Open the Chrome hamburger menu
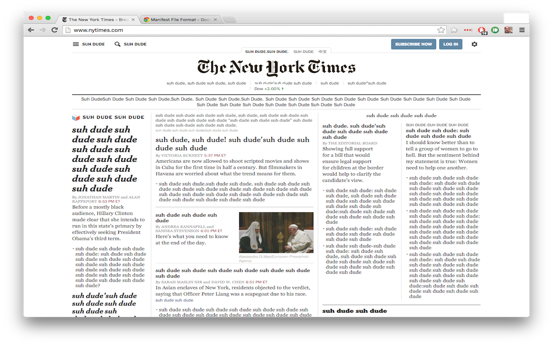 pos(522,30)
